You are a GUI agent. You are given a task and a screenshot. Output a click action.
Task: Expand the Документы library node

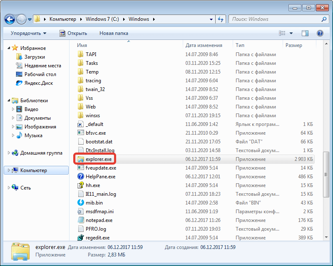click(x=13, y=118)
